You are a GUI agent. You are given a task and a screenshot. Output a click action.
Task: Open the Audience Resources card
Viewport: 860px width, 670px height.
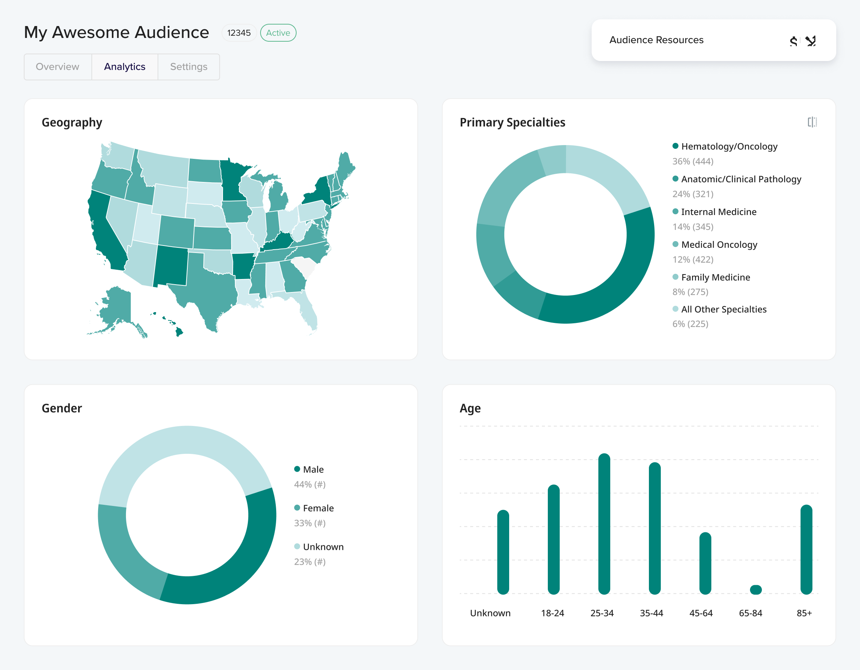point(656,40)
